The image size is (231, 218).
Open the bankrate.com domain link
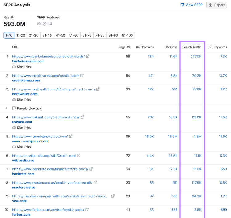pyautogui.click(x=23, y=174)
